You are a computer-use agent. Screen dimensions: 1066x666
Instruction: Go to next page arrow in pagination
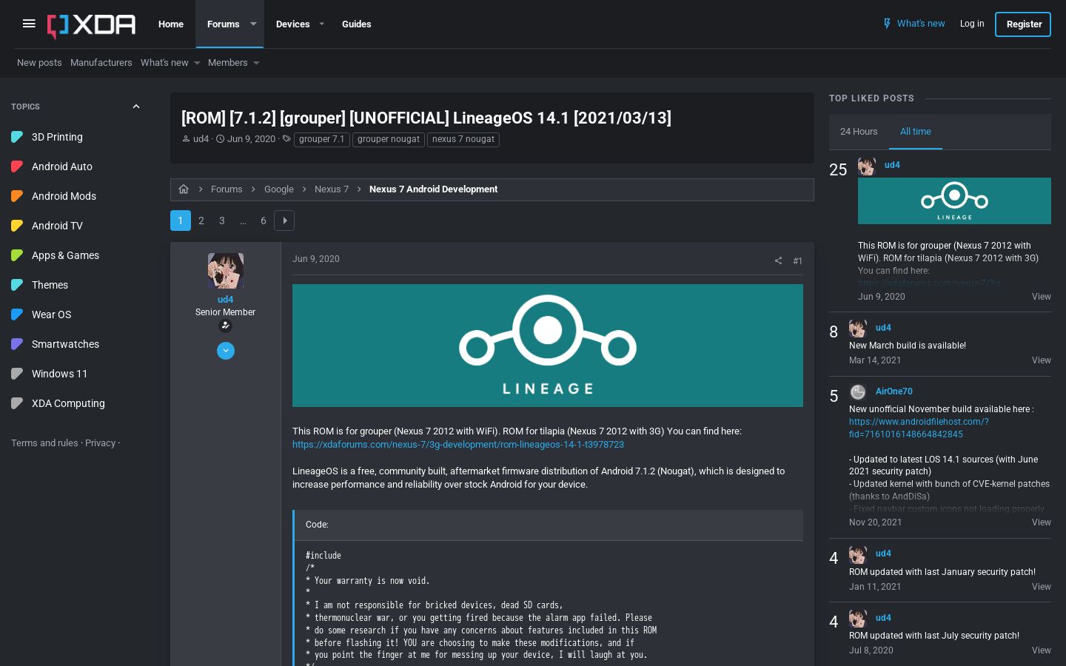pyautogui.click(x=284, y=221)
